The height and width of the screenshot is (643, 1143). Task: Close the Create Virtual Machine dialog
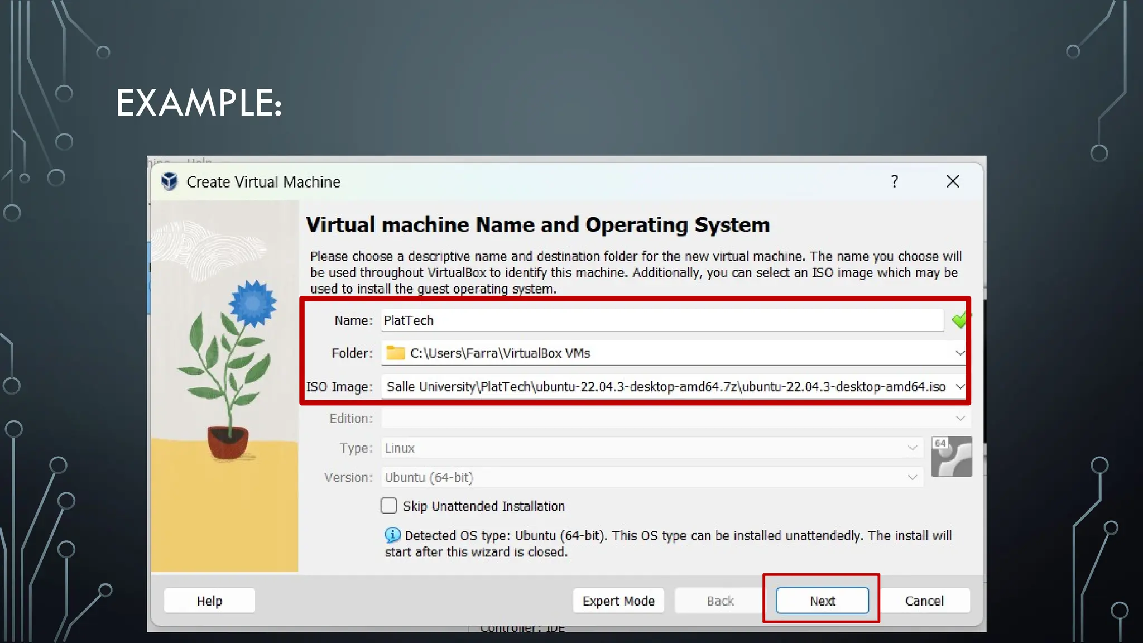953,181
